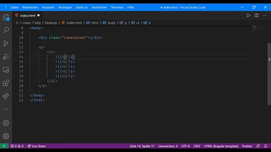Change HTML (Angular template) language mode

221,146
